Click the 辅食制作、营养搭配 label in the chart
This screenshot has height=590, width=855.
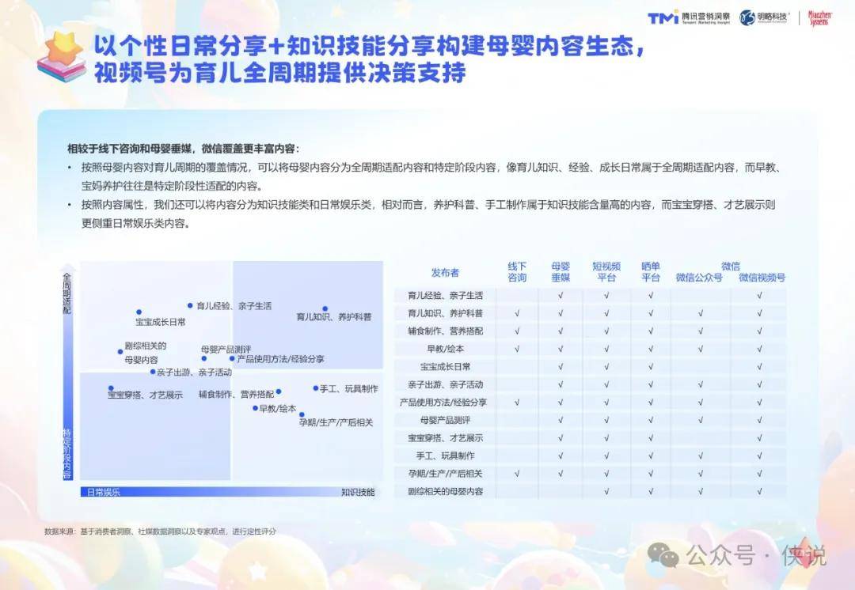pos(236,394)
